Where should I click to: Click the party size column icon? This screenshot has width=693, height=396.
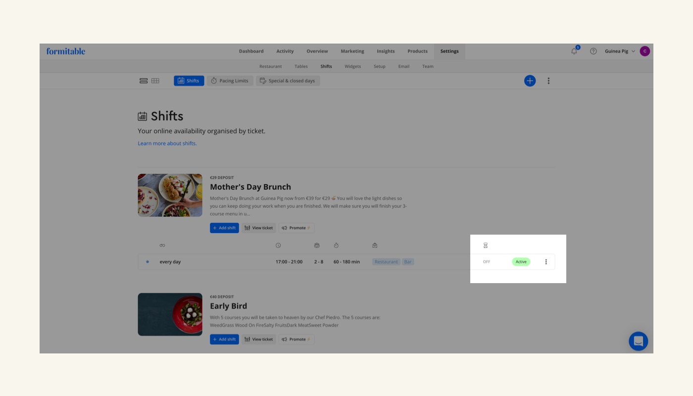tap(317, 246)
